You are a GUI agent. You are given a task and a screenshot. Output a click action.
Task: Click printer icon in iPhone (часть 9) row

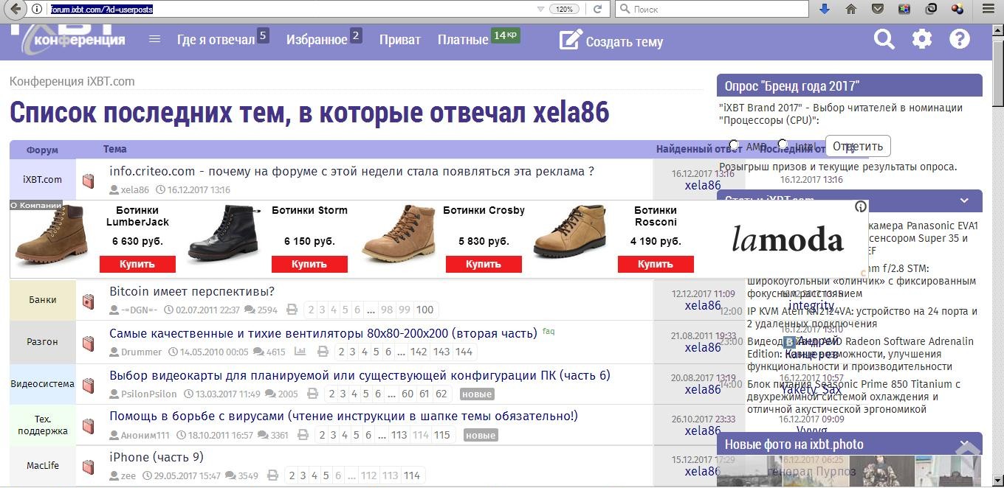(x=272, y=475)
